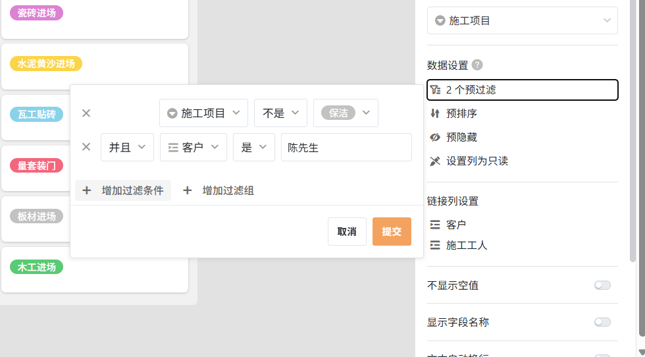645x357 pixels.
Task: Open the 并且 conjunction dropdown
Action: point(127,148)
